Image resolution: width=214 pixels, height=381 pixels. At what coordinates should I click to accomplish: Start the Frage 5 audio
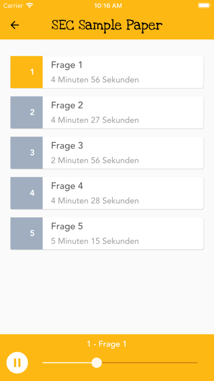click(x=107, y=233)
